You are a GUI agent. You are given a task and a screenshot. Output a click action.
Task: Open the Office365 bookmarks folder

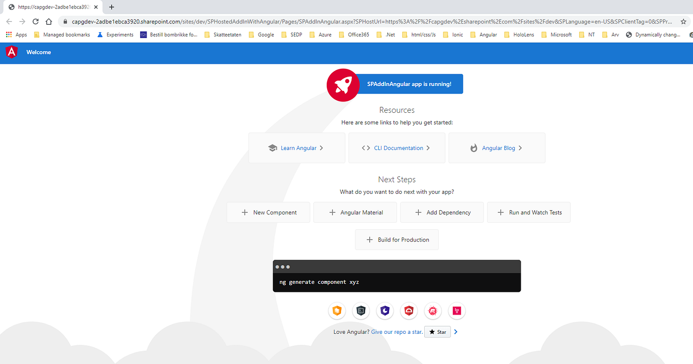pos(353,35)
